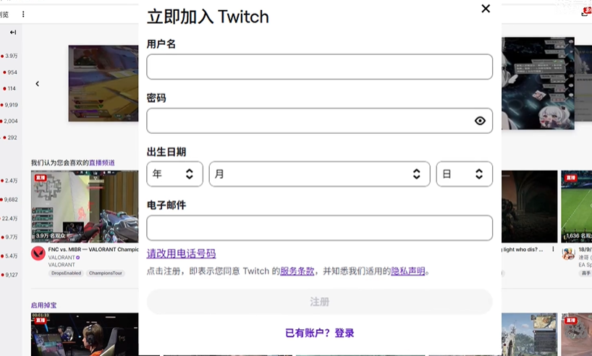Collapse the left sidebar arrow icon
The image size is (592, 356).
click(13, 33)
